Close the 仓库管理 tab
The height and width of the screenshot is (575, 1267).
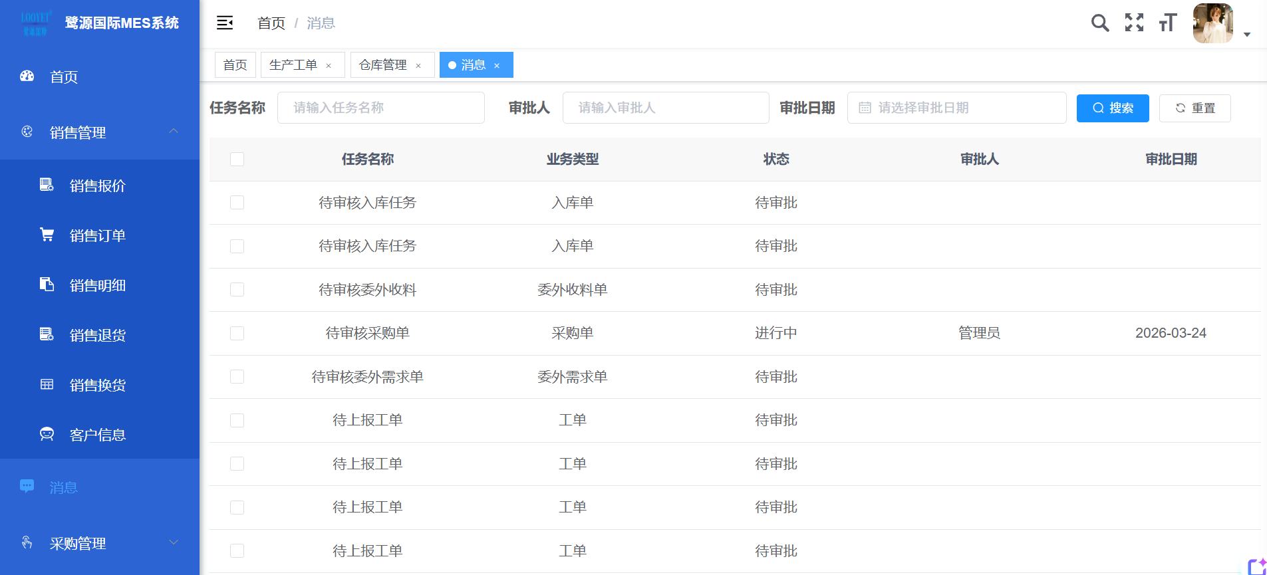pos(418,66)
